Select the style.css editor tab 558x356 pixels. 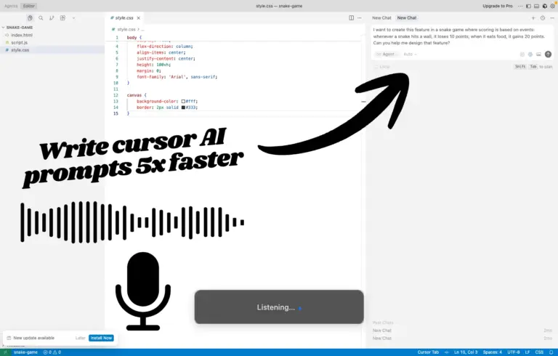124,17
